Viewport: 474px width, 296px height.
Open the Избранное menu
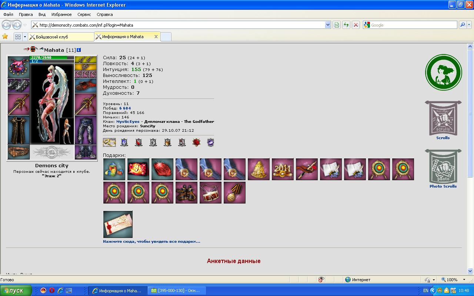point(61,14)
